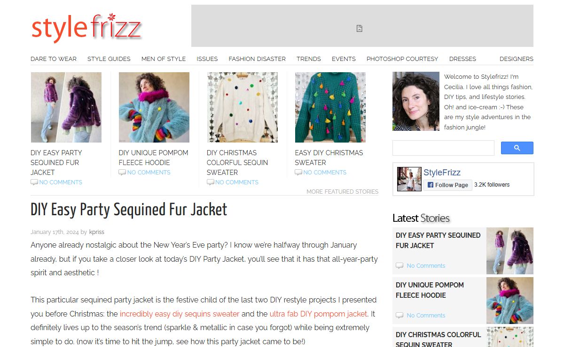Click the broken image icon in banner
Image resolution: width=564 pixels, height=347 pixels.
(x=360, y=29)
